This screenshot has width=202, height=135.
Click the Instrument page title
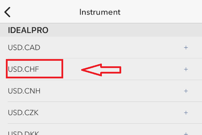point(100,12)
